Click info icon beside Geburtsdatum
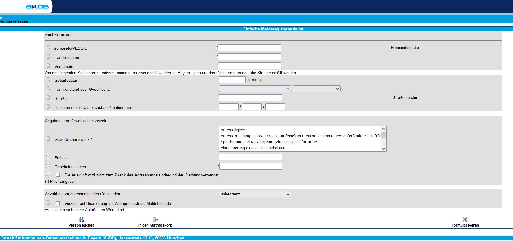Image resolution: width=513 pixels, height=241 pixels. pos(48,80)
